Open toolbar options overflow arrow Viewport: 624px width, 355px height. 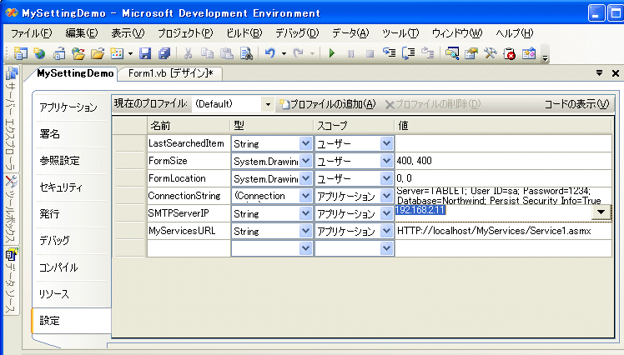tap(546, 58)
